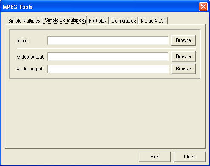Screen dimensions: 210x166
Task: Open the Merge & Cut tab
Action: pos(153,21)
